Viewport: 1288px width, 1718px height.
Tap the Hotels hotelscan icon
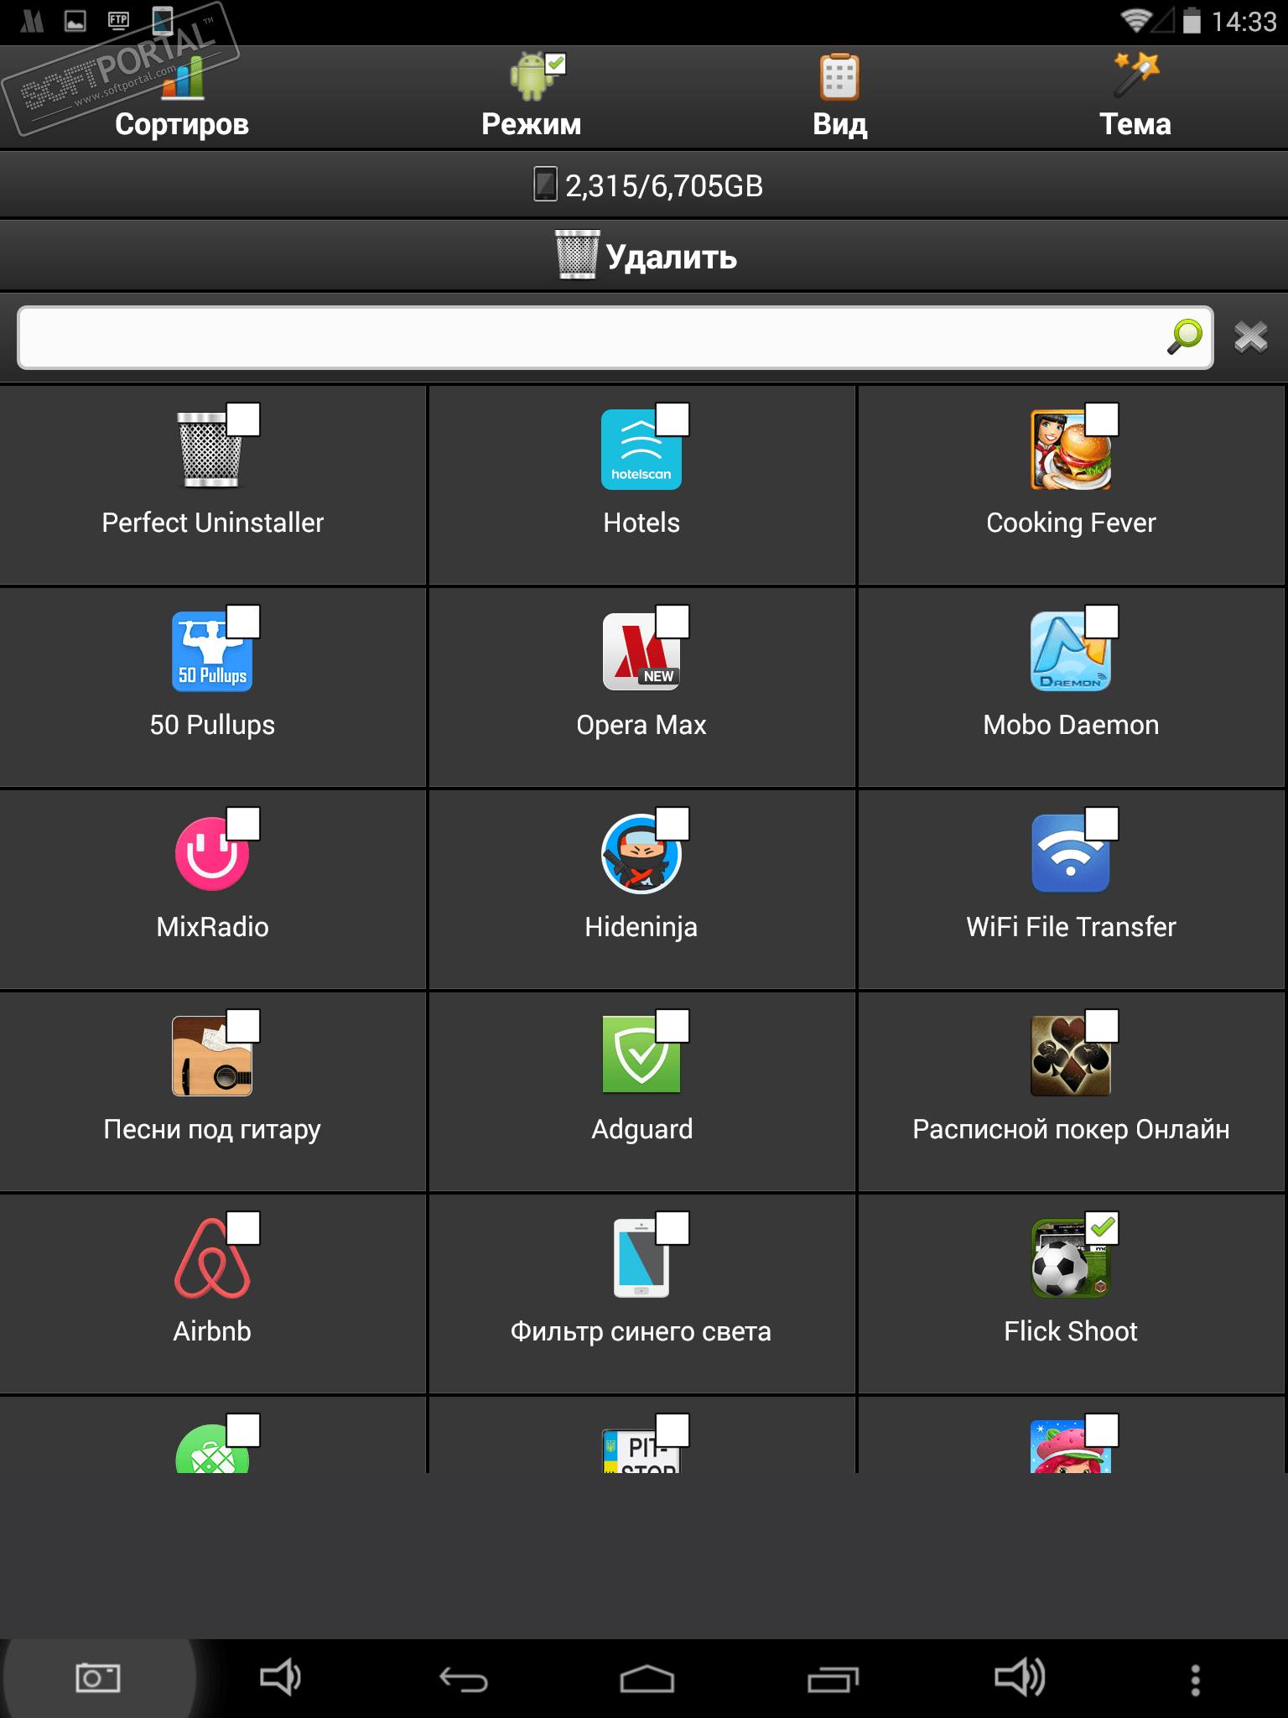[641, 450]
